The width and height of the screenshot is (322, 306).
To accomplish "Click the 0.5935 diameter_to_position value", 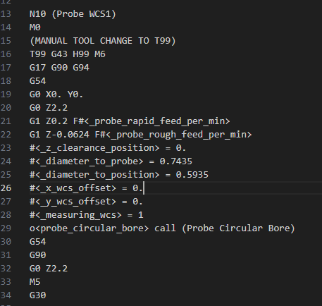I will [192, 175].
